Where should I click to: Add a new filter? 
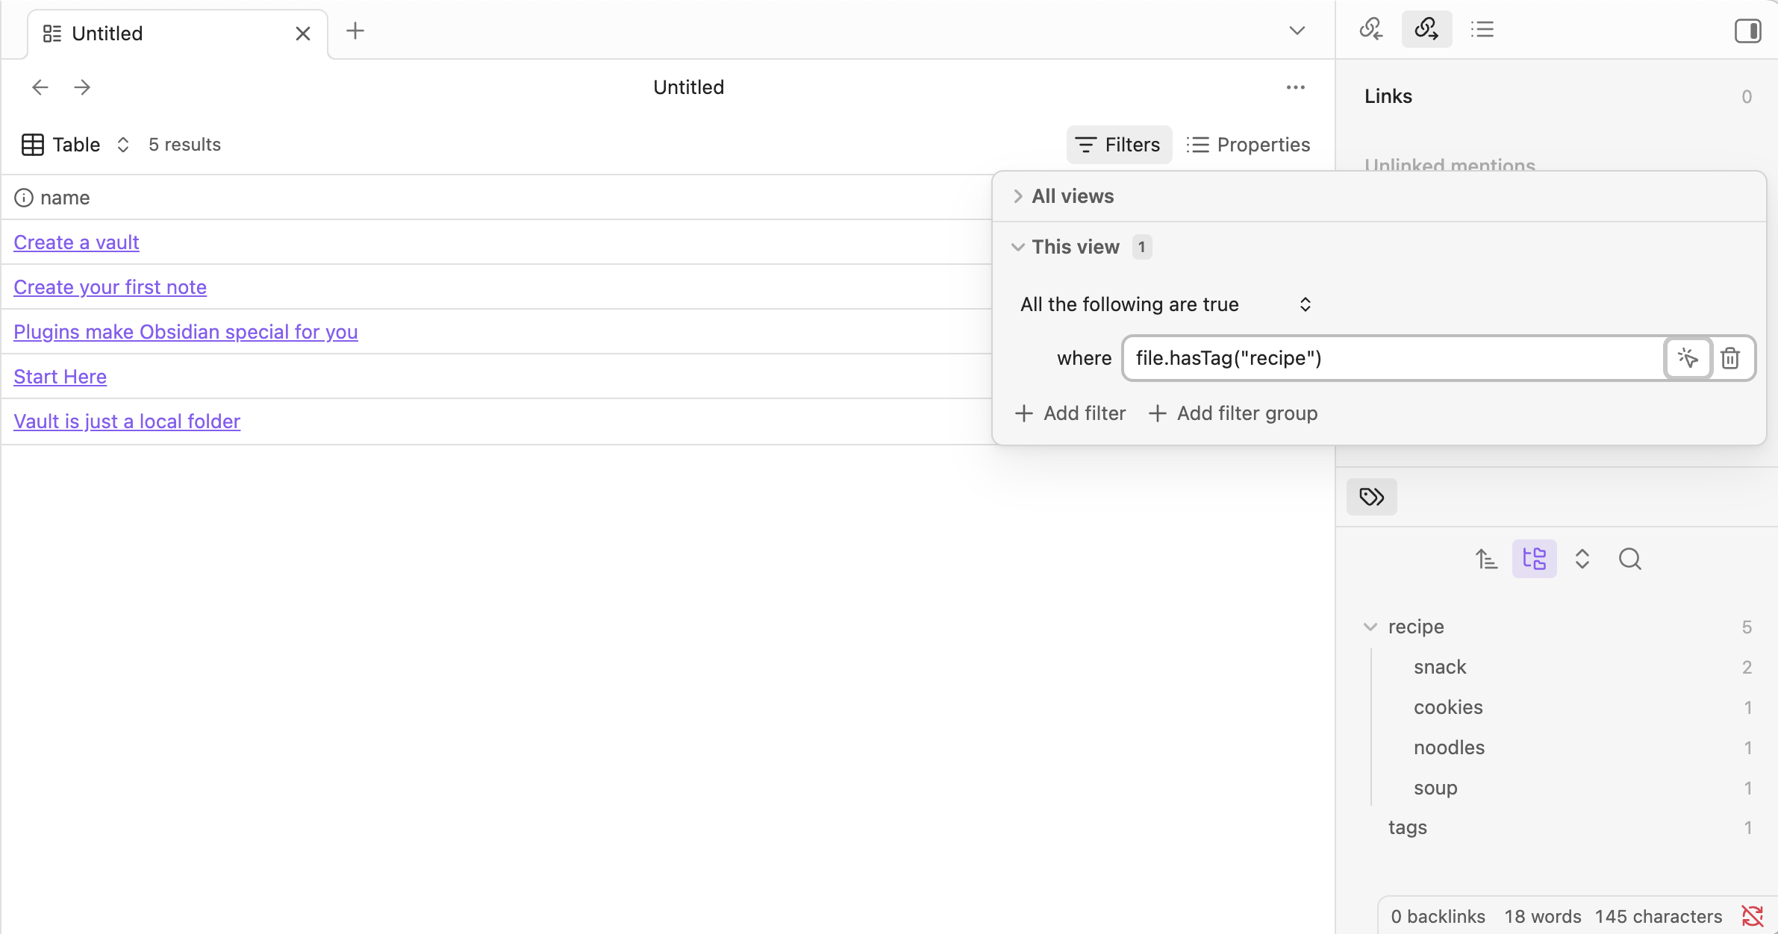[x=1070, y=413]
